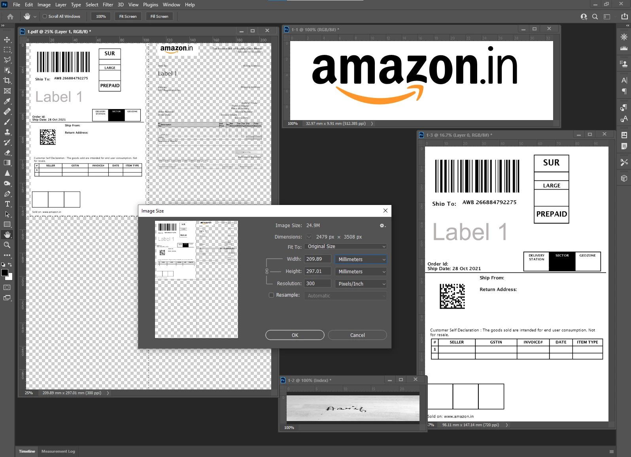Open the Plugins menu
The width and height of the screenshot is (631, 457).
[151, 5]
